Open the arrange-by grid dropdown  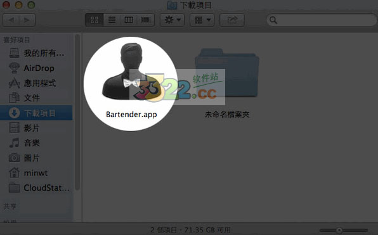coord(202,20)
